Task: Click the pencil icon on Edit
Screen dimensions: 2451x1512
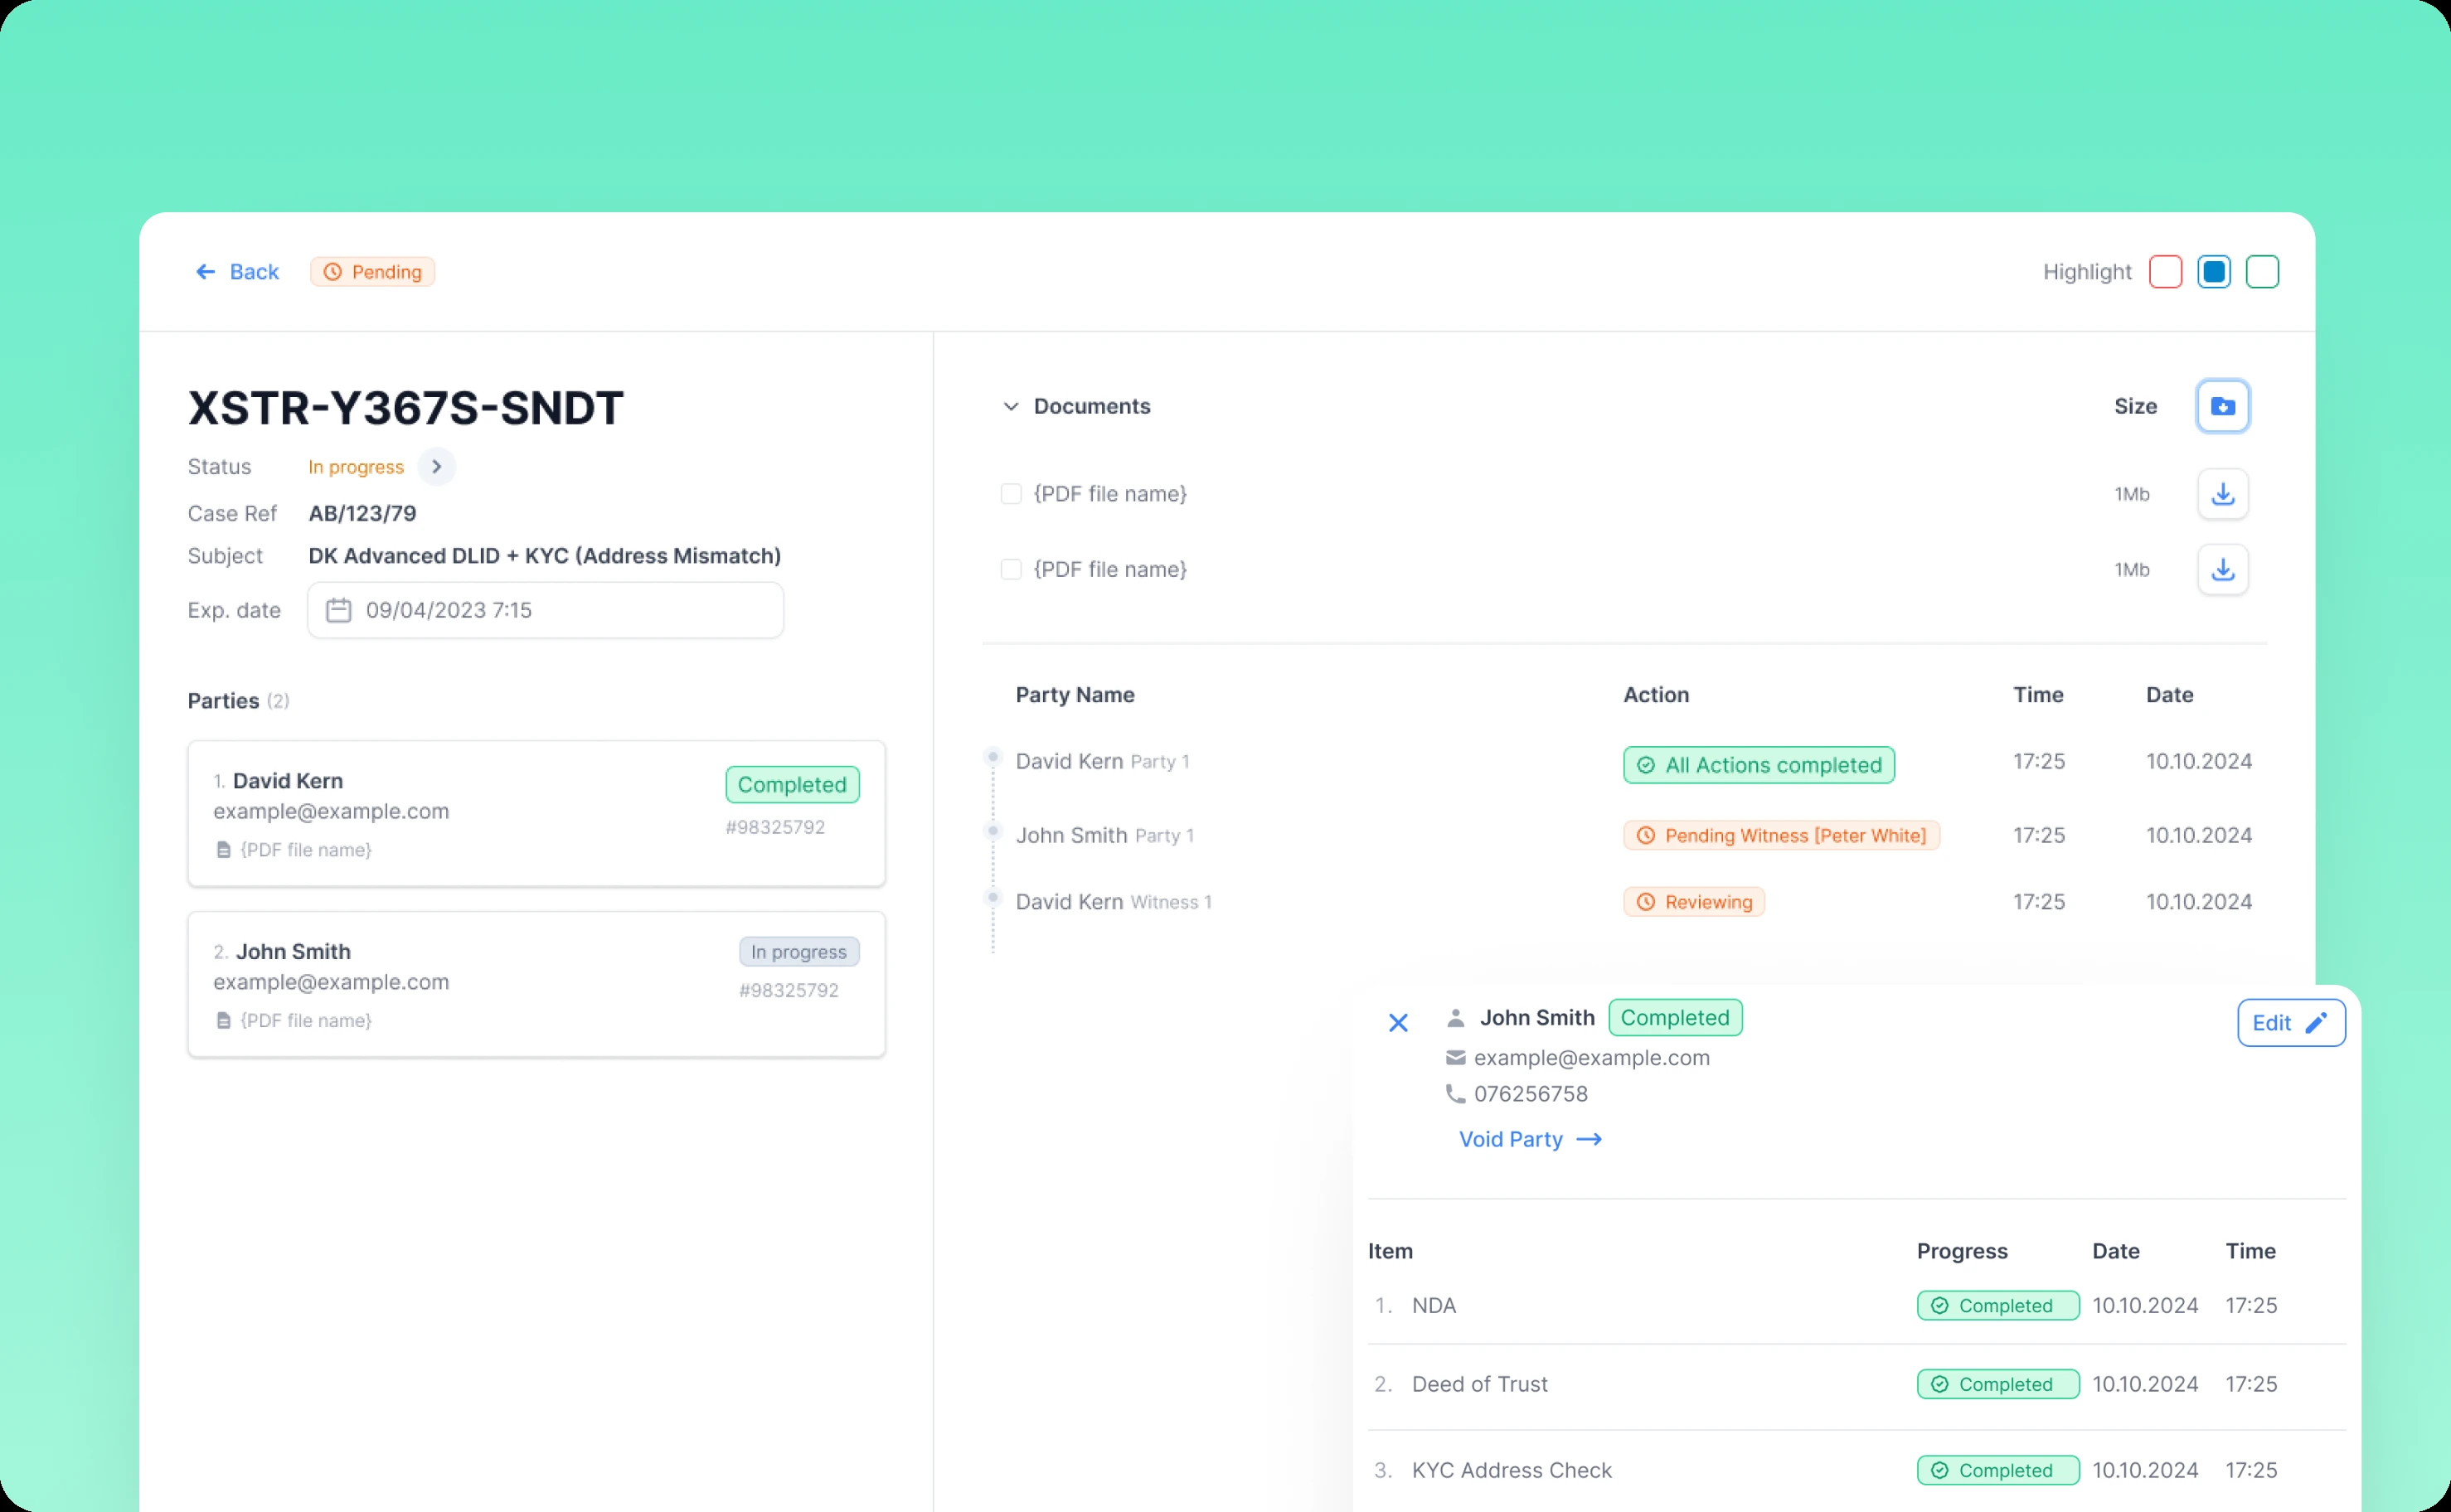Action: 2316,1022
